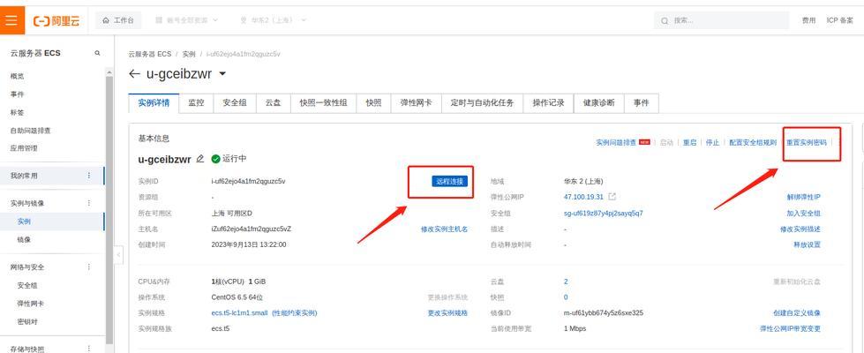Image resolution: width=864 pixels, height=353 pixels.
Task: Expand the account resources dropdown in top bar
Action: pyautogui.click(x=187, y=20)
